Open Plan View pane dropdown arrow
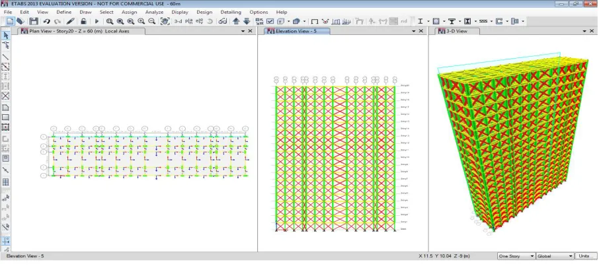The image size is (599, 272). pos(243,31)
